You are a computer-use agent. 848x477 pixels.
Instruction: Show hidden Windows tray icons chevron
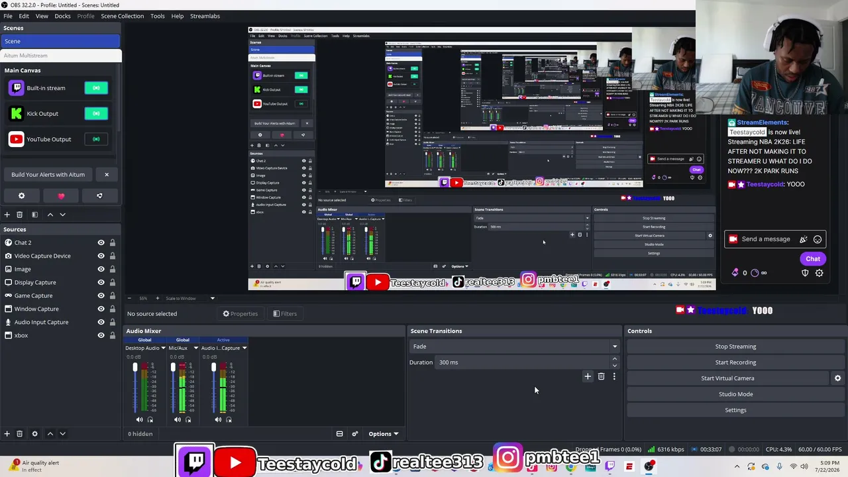point(737,467)
